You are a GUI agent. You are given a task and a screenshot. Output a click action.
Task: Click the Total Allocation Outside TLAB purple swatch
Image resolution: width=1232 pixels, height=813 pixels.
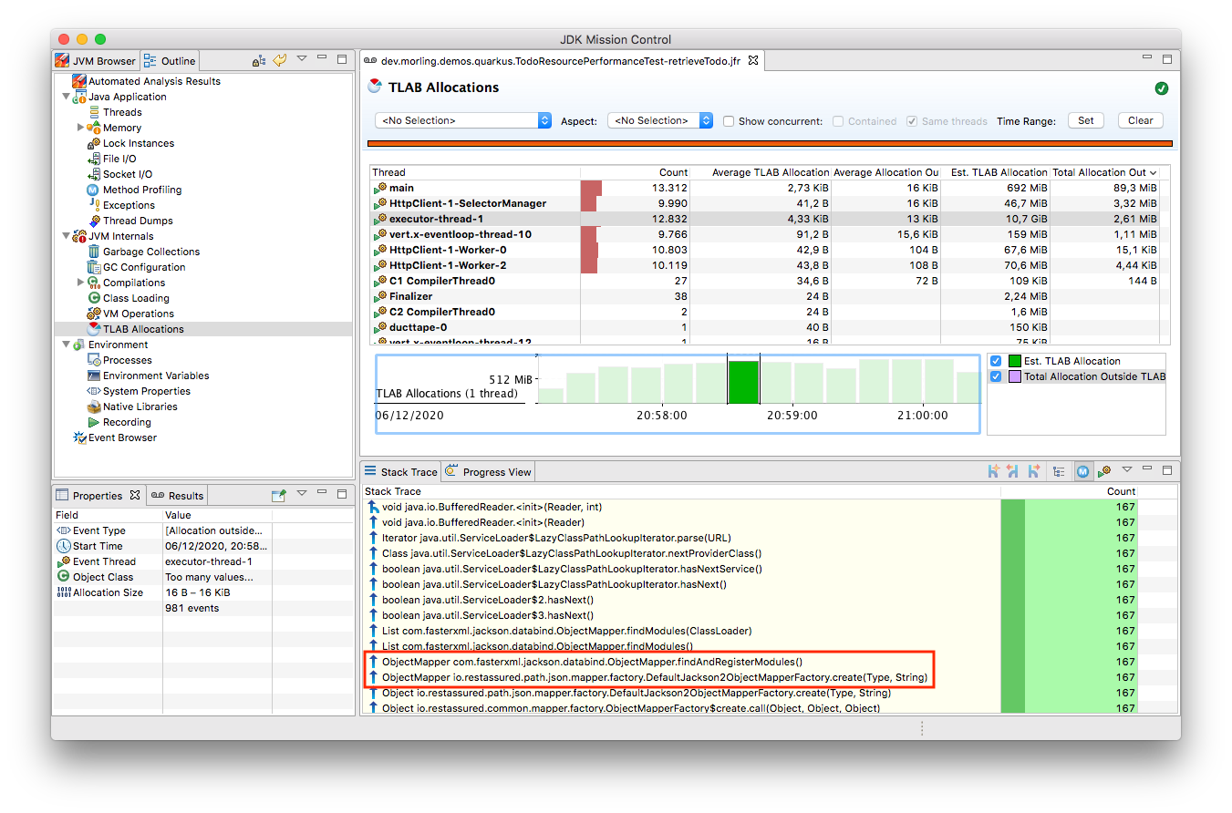click(x=1014, y=376)
